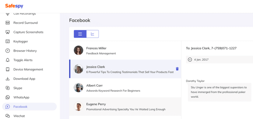Collapse the 4 Jan. 2017 date section
Image resolution: width=253 pixels, height=119 pixels.
[x=190, y=60]
